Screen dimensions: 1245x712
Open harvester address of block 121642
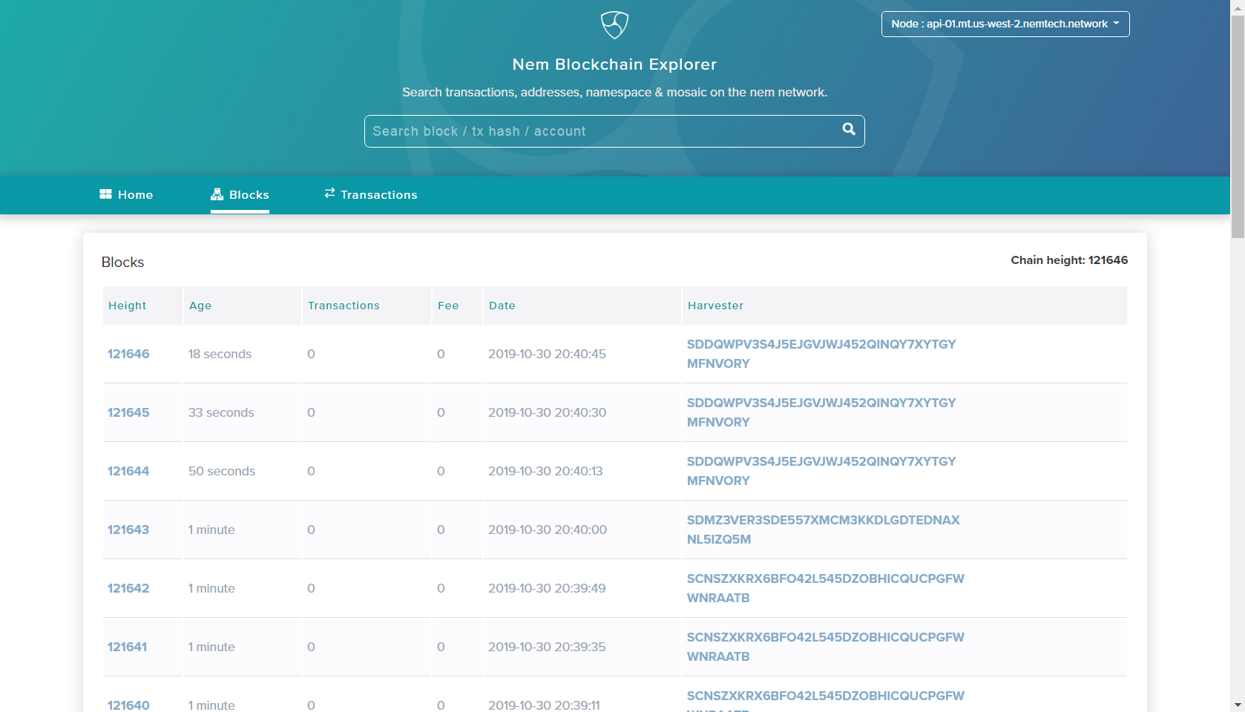click(826, 588)
